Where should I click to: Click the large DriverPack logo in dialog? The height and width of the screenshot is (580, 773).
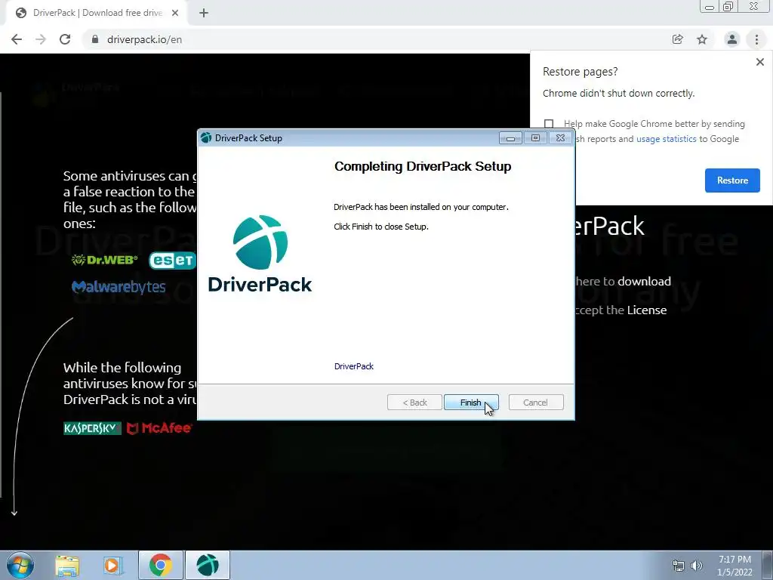[x=260, y=254]
